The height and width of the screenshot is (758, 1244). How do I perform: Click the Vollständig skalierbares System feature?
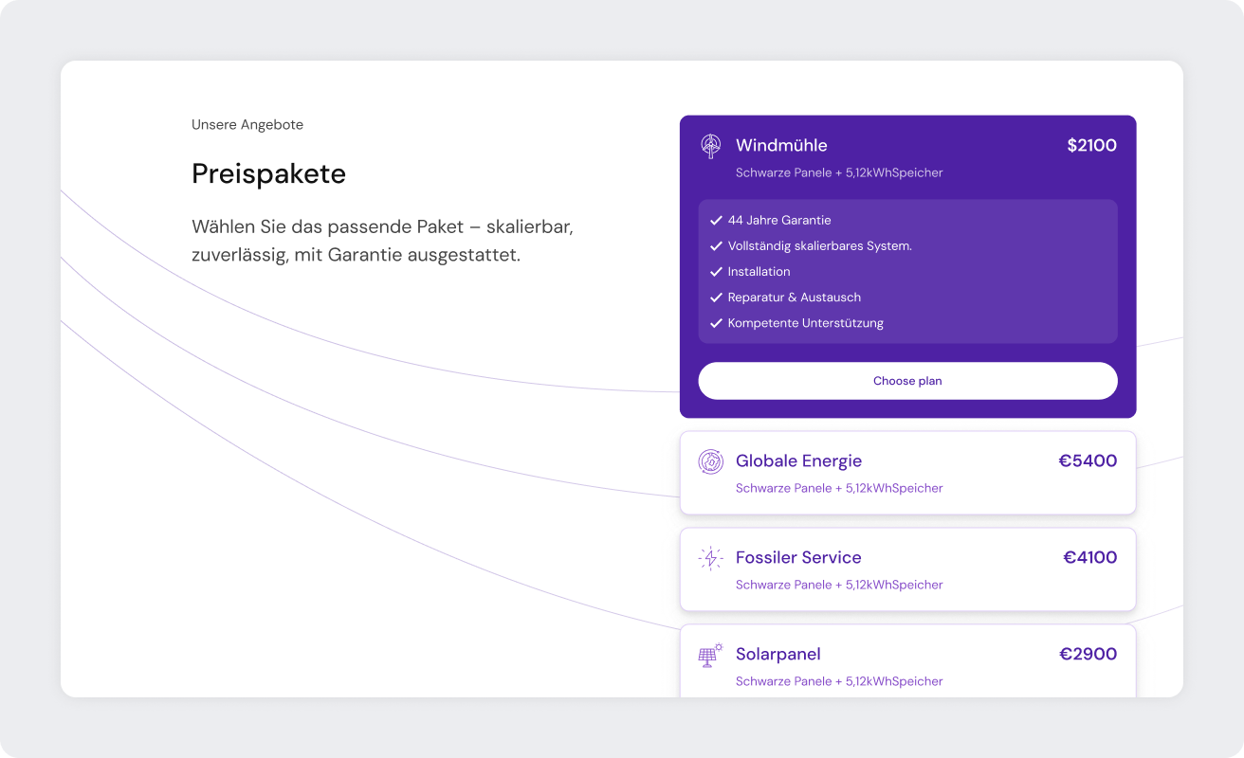819,246
